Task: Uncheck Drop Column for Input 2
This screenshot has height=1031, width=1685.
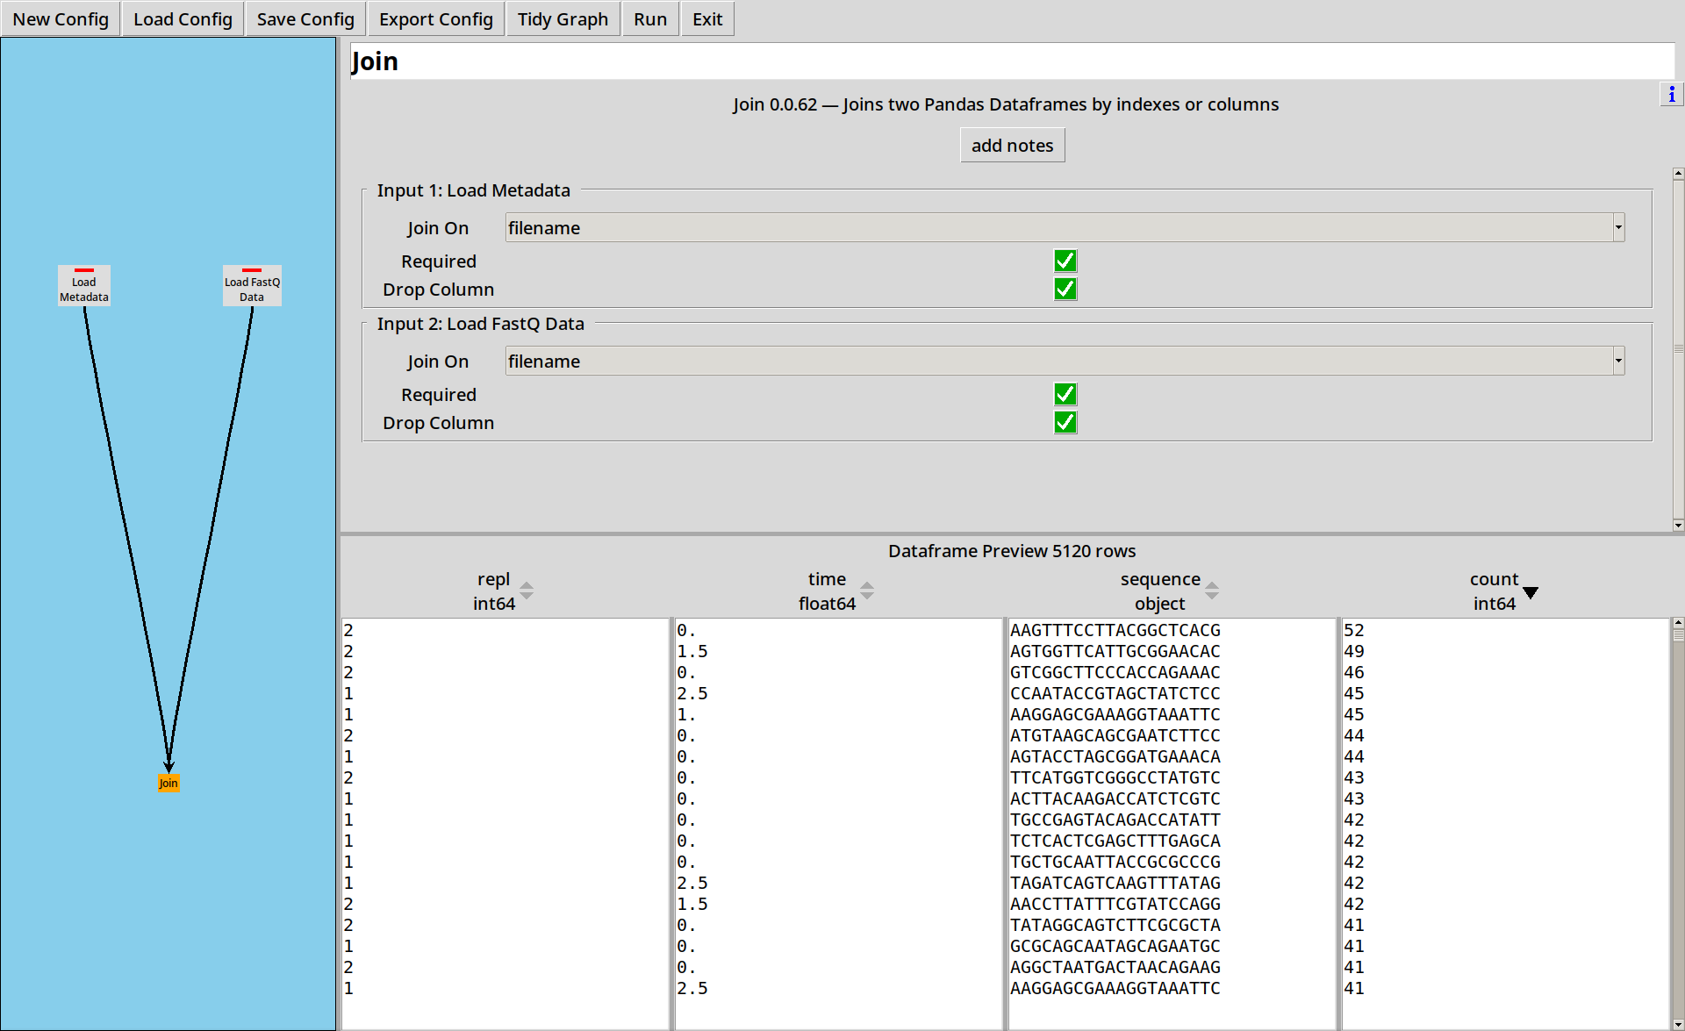Action: pos(1065,423)
